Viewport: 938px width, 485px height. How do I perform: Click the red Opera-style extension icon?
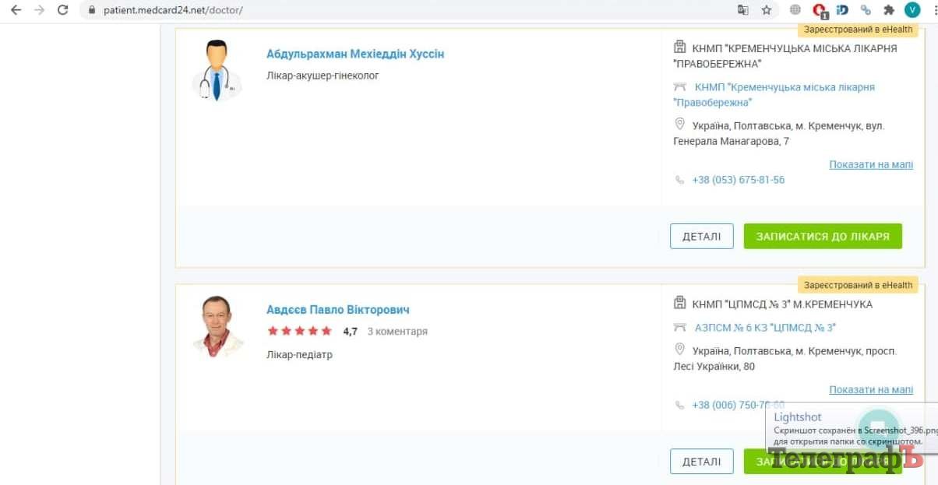point(819,10)
